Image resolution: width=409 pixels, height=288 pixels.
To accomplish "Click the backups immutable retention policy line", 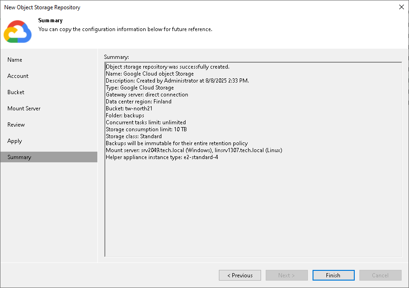I will tap(177, 143).
